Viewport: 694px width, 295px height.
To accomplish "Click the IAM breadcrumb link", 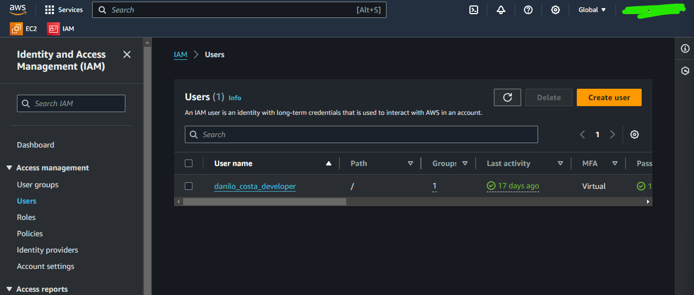I will [x=180, y=54].
